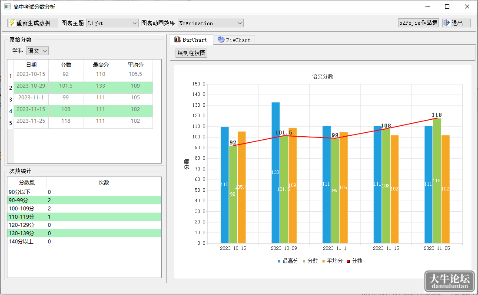Switch to the PieChart tab
Viewport: 478px width, 295px height.
tap(234, 40)
